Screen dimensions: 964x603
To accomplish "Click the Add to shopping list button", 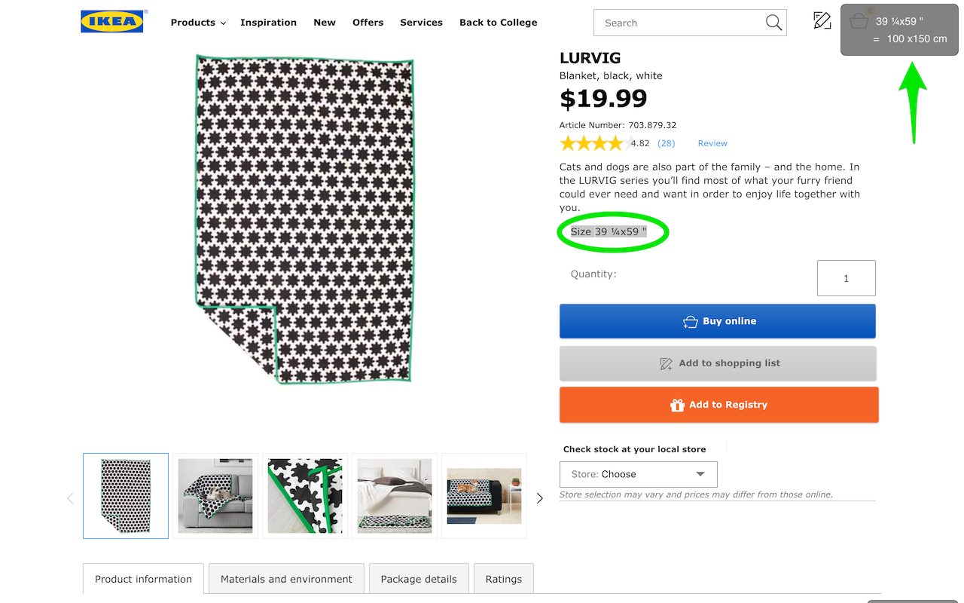I will [717, 363].
